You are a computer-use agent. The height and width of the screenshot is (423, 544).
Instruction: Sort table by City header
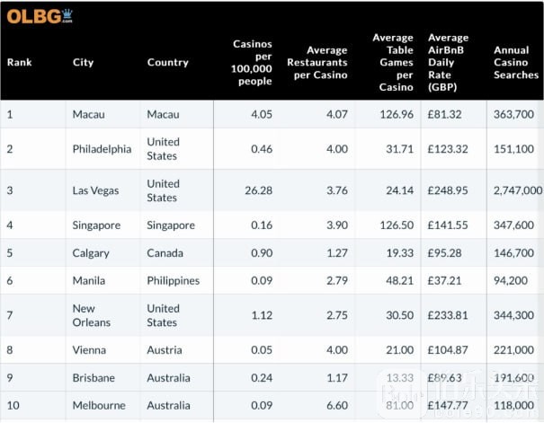[83, 63]
